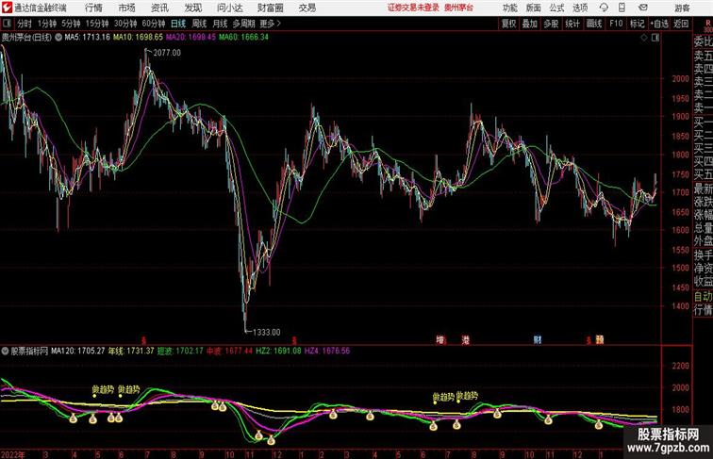
Task: Click the 自动 label in right panel
Action: (x=703, y=296)
